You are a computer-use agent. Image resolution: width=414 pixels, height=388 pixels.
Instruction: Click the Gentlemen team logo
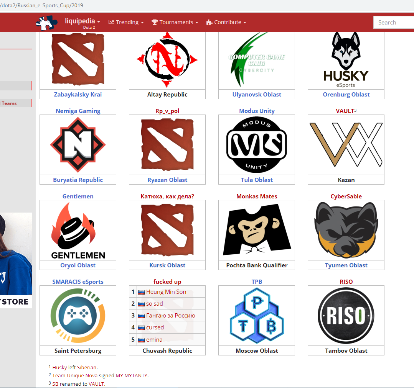coord(78,230)
